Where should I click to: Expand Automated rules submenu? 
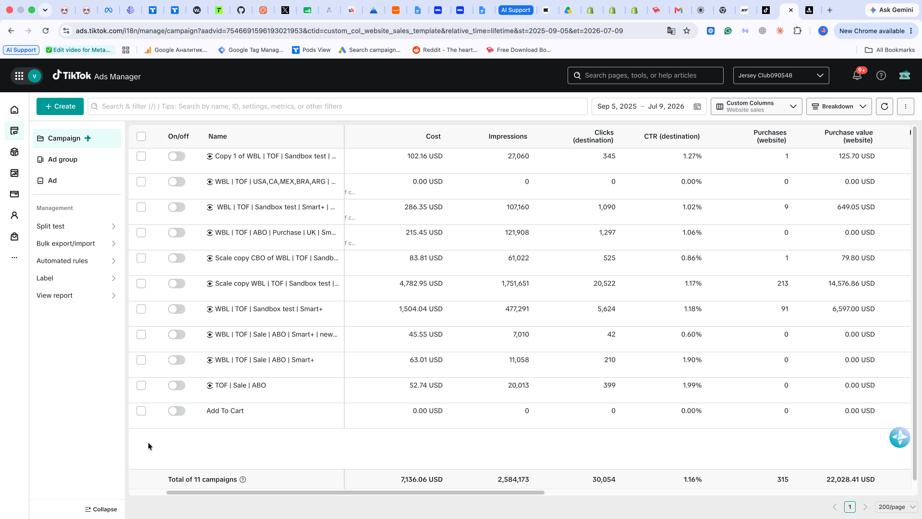click(x=77, y=261)
